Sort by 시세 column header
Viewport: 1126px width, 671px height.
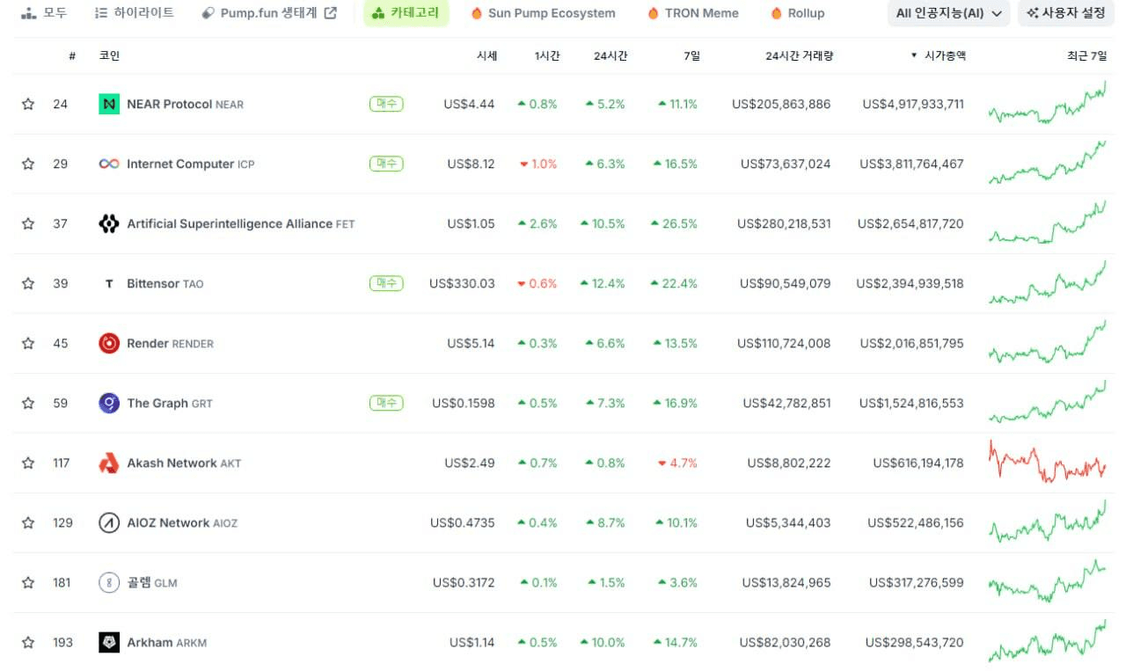(x=486, y=55)
